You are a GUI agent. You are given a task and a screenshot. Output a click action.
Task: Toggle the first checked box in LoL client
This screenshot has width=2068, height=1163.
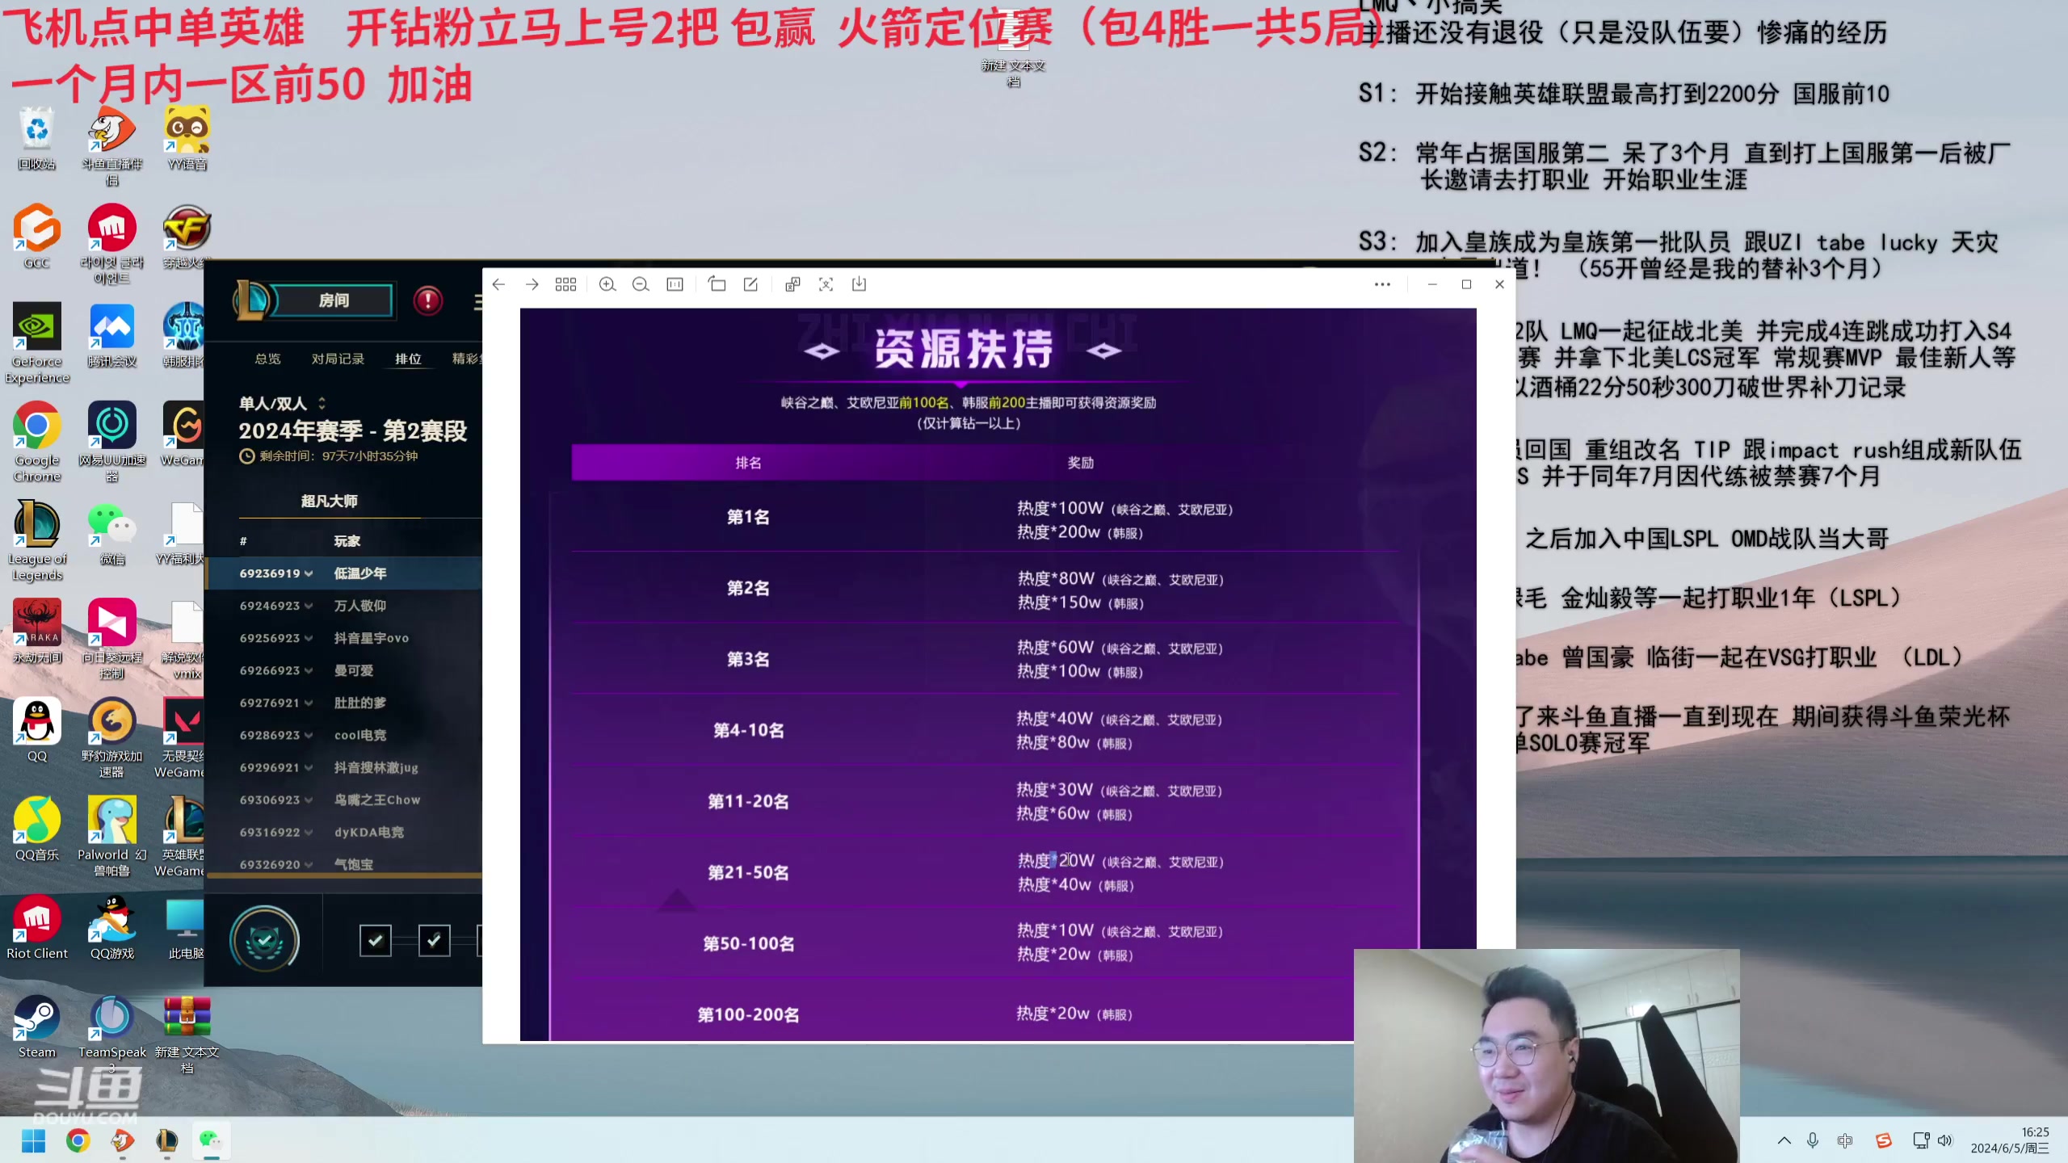(x=376, y=940)
